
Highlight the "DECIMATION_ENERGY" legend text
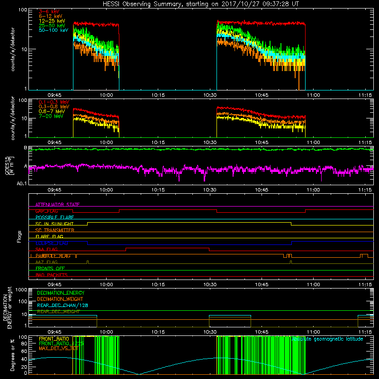tap(61, 293)
